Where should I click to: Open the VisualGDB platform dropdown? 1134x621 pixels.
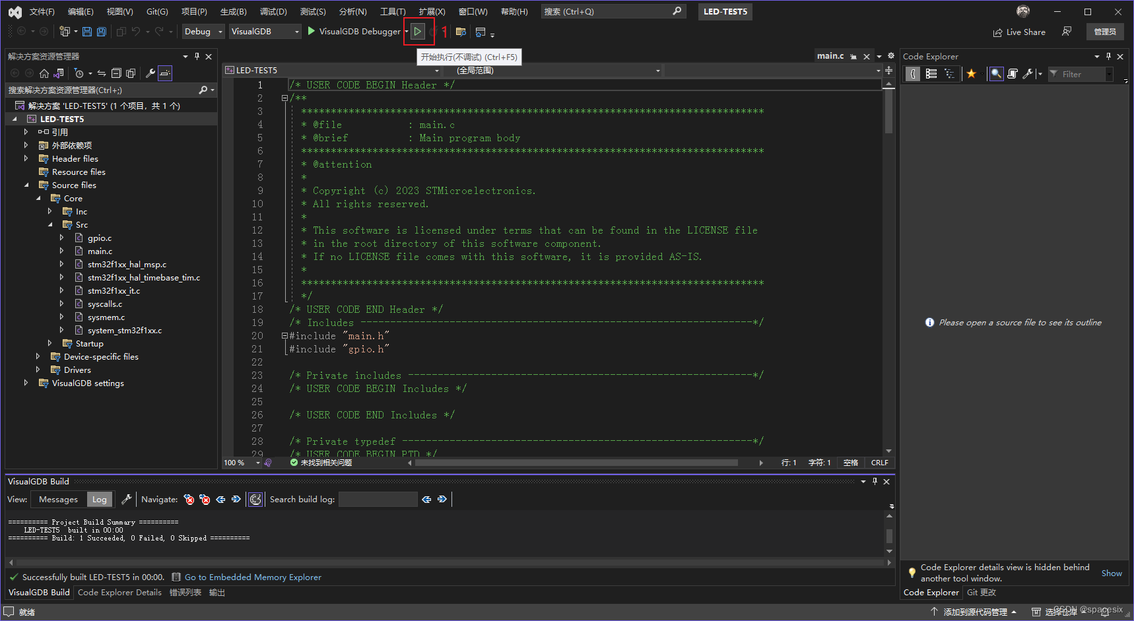(x=265, y=31)
